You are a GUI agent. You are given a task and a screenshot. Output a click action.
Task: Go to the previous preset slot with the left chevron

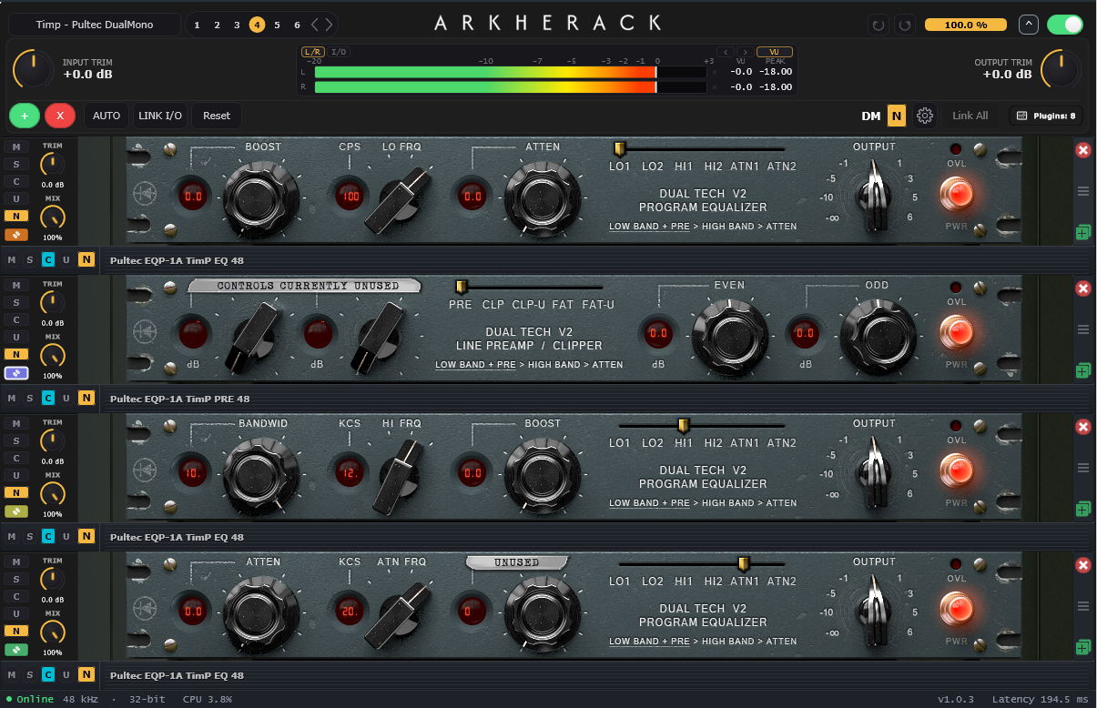pos(315,25)
